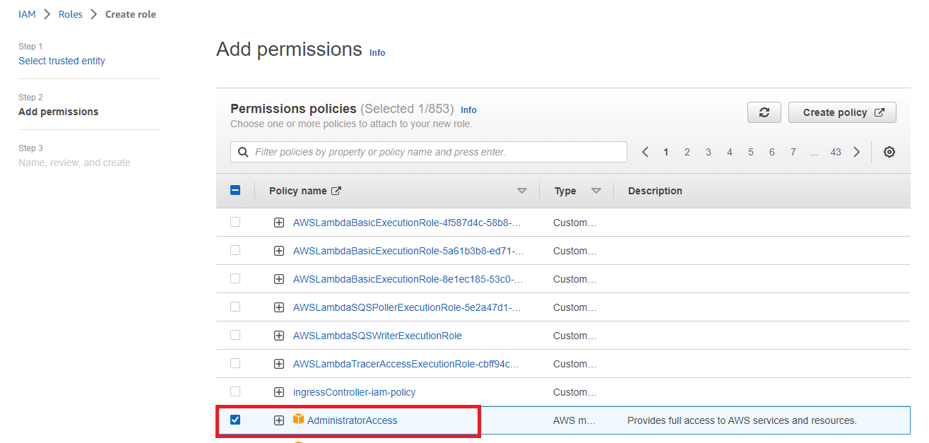Check AWSLambdaBasicExecutionRole-8e1ec185 policy checkbox
Screen dimensions: 929x443
tap(235, 278)
